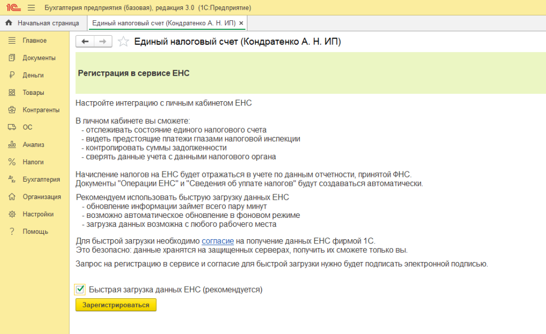Click the Зарегистрироваться button
The height and width of the screenshot is (334, 546).
pyautogui.click(x=116, y=305)
